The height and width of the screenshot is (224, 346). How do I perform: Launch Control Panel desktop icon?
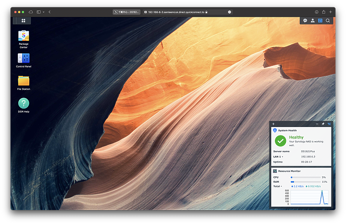coord(24,60)
